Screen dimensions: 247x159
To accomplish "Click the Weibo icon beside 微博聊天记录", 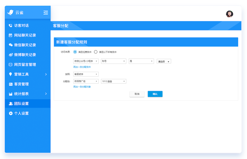I will tap(11, 55).
